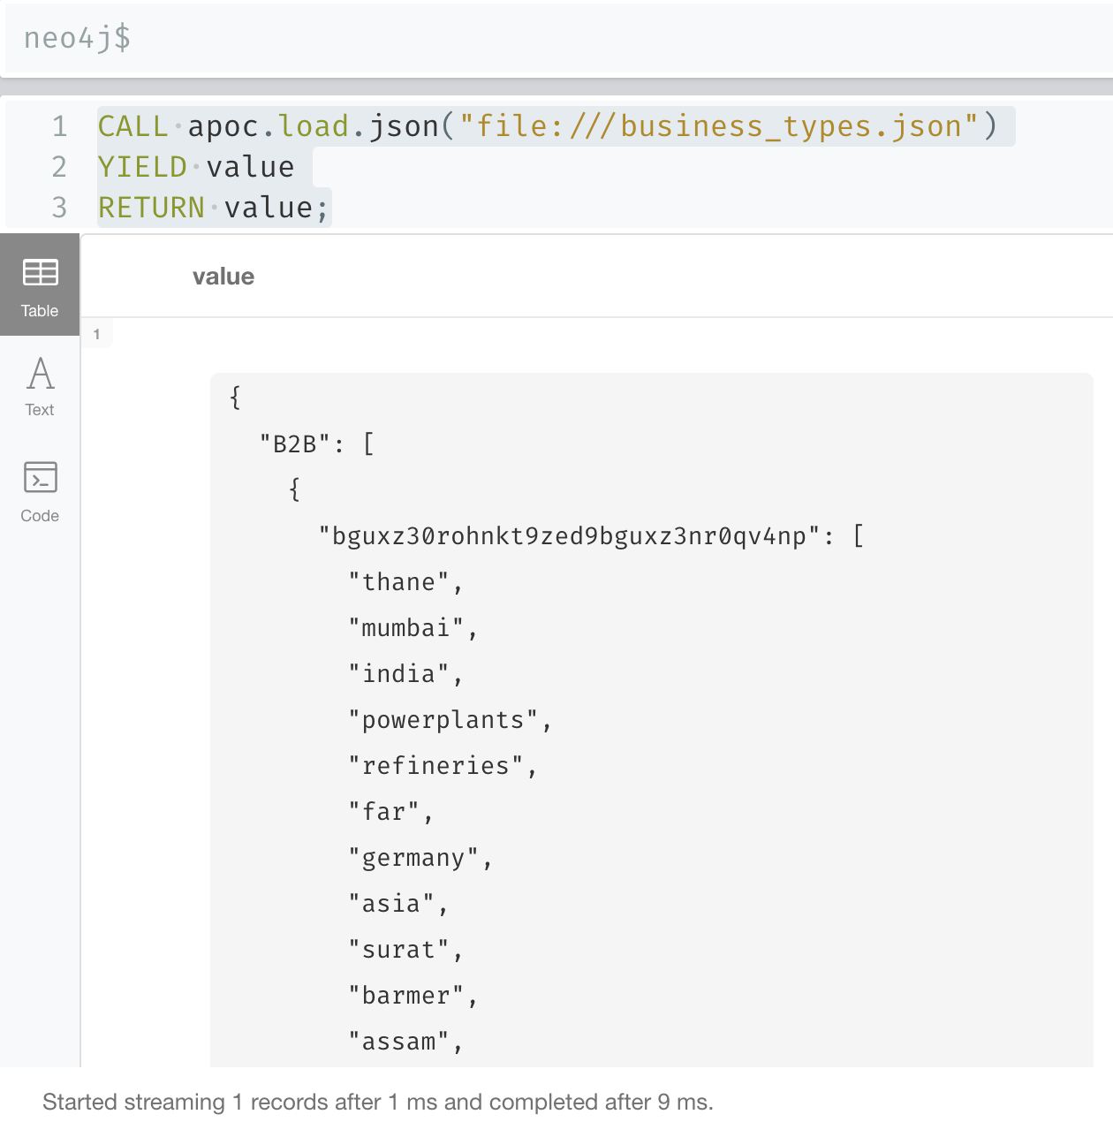
Task: Click the "germany" list entry
Action: pos(413,858)
